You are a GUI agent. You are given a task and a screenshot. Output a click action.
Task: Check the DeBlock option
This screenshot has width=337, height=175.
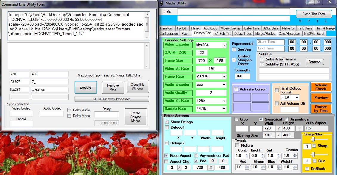click(307, 168)
